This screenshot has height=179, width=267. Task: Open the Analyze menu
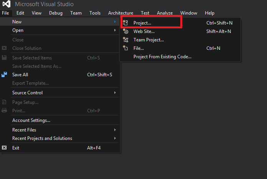[165, 13]
